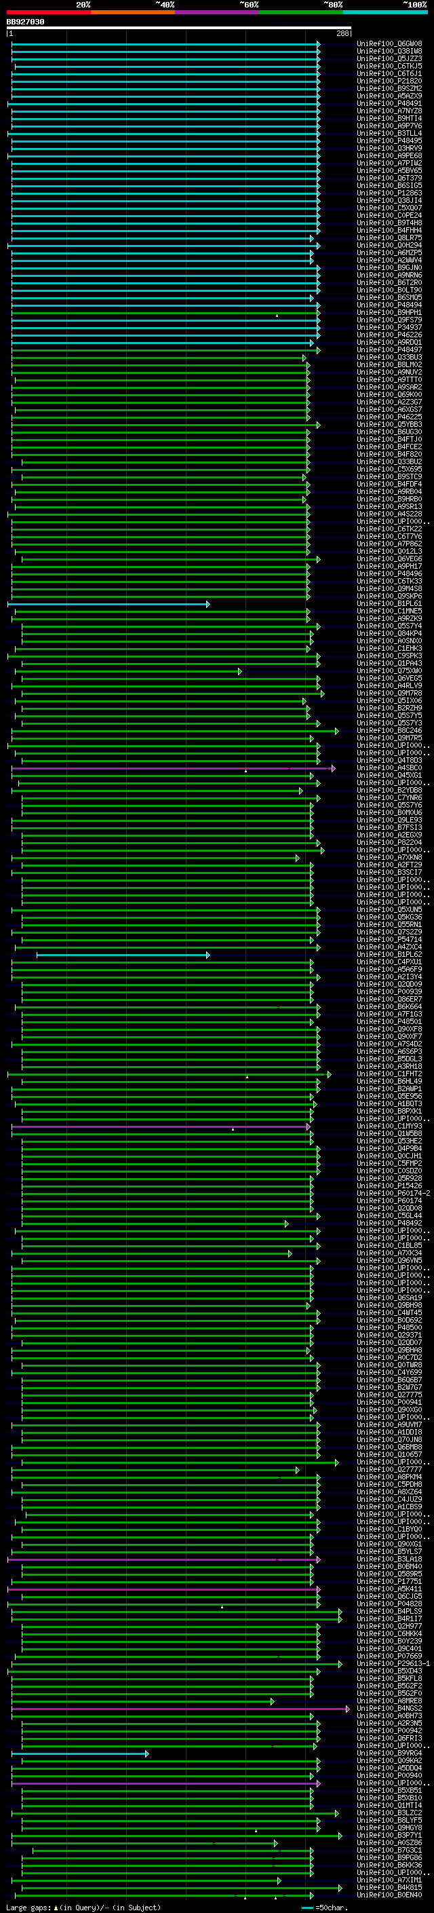Click the hit label UniRef100_P21820
This screenshot has height=1913, width=434.
coord(389,81)
